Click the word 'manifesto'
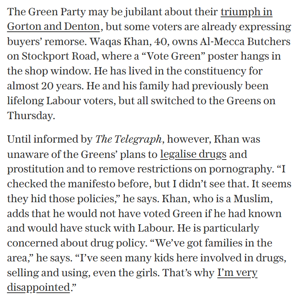Image resolution: width=299 pixels, height=299 pixels. pos(92,184)
